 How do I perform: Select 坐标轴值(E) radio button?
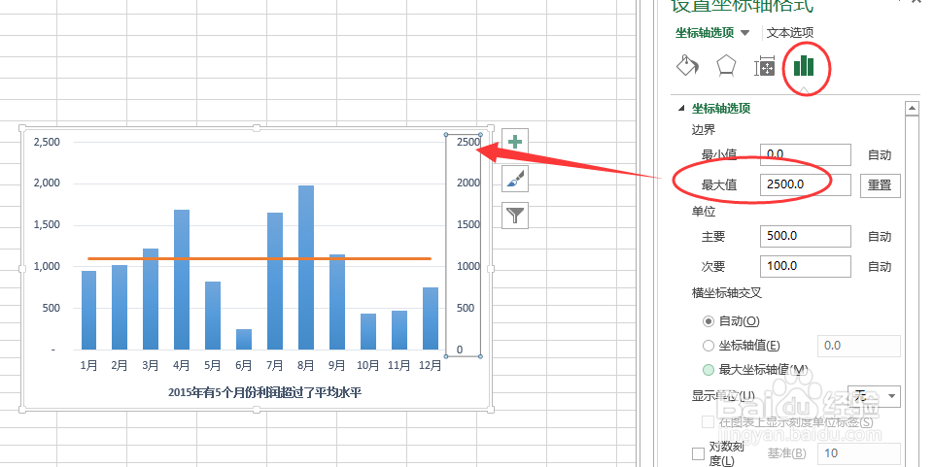[x=709, y=346]
